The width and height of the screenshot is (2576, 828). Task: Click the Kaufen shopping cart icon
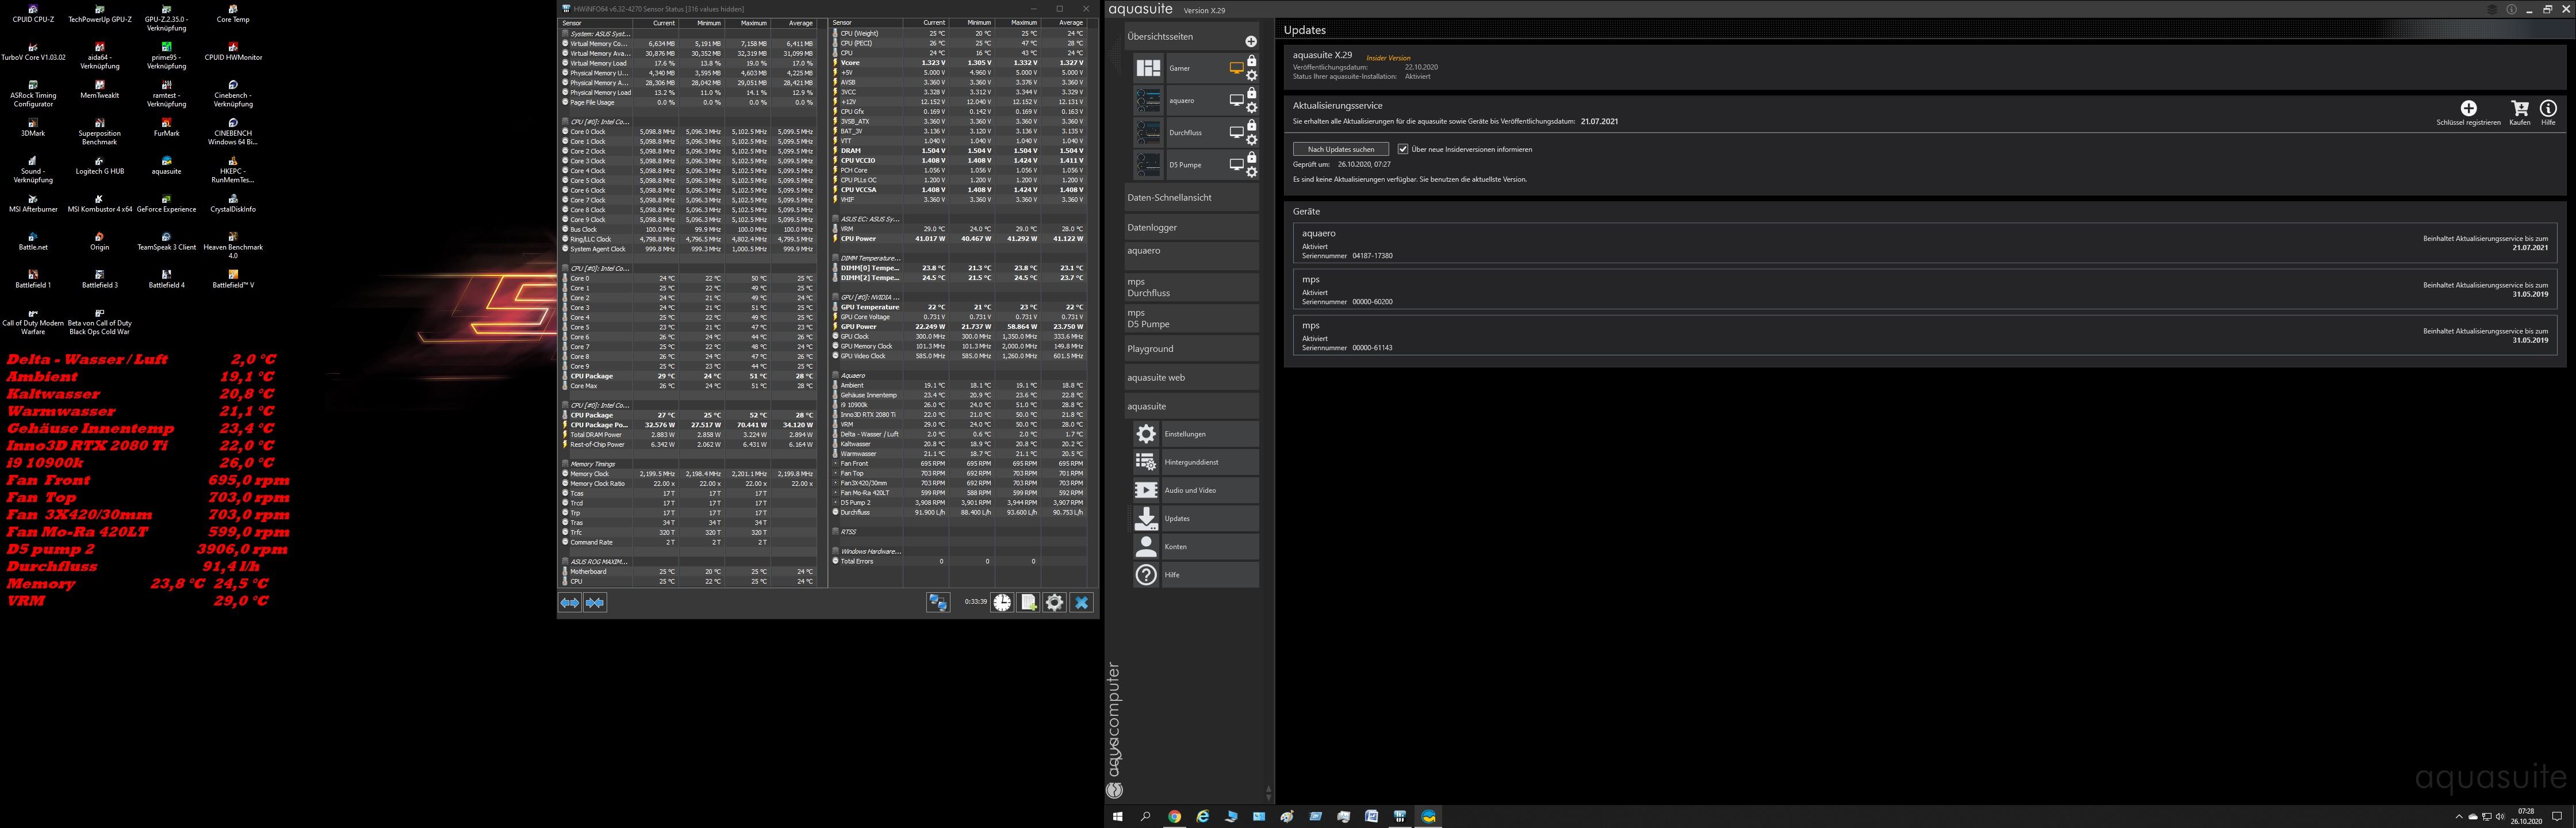point(2520,108)
